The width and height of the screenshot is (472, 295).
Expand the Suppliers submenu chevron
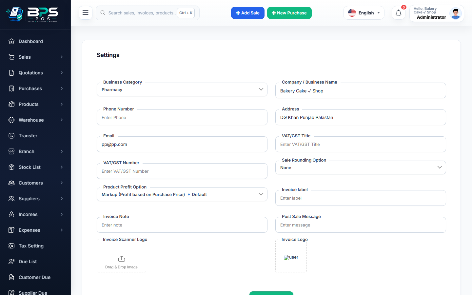click(x=62, y=199)
